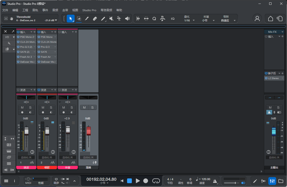Stop playback with the blue square

tap(130, 181)
